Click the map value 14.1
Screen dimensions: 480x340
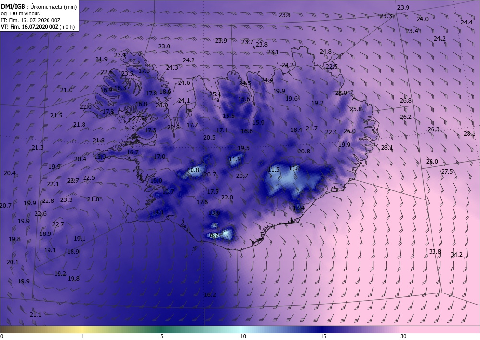158,212
